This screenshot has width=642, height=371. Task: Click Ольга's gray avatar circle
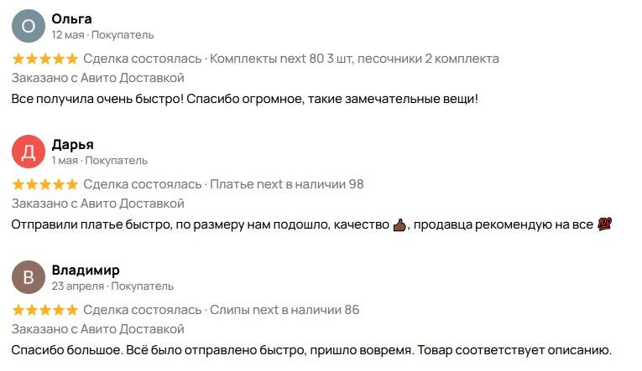(29, 26)
